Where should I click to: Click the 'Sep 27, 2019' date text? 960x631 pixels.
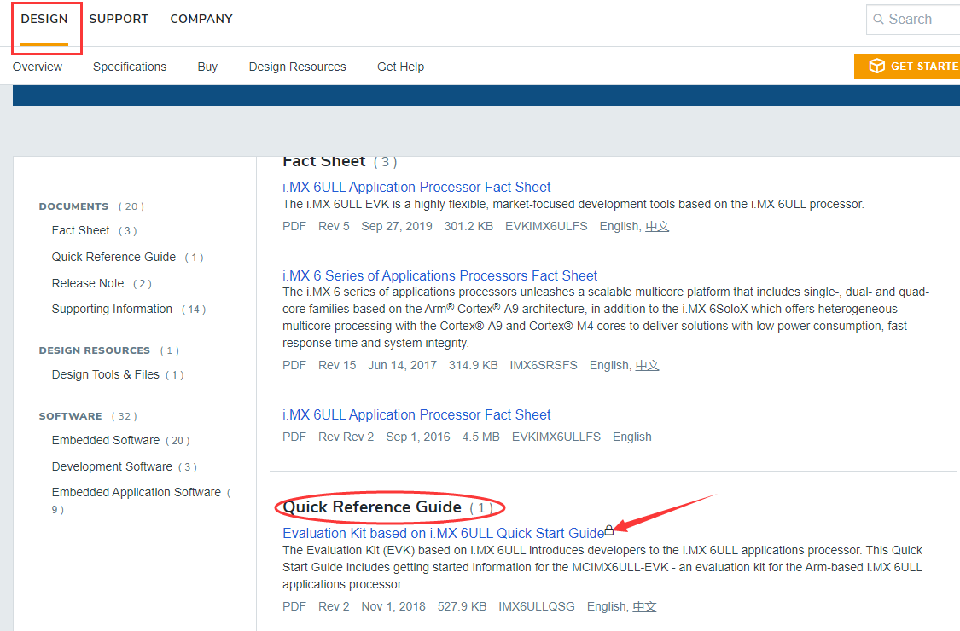[397, 227]
